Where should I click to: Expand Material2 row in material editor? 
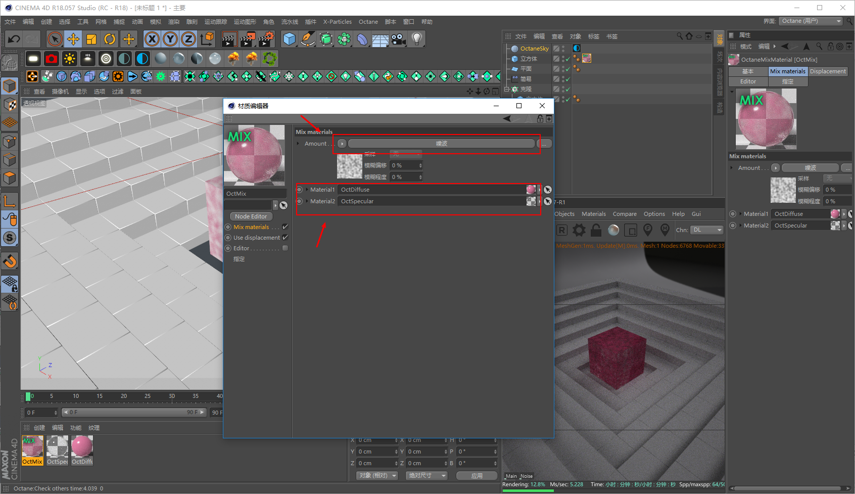pyautogui.click(x=307, y=201)
